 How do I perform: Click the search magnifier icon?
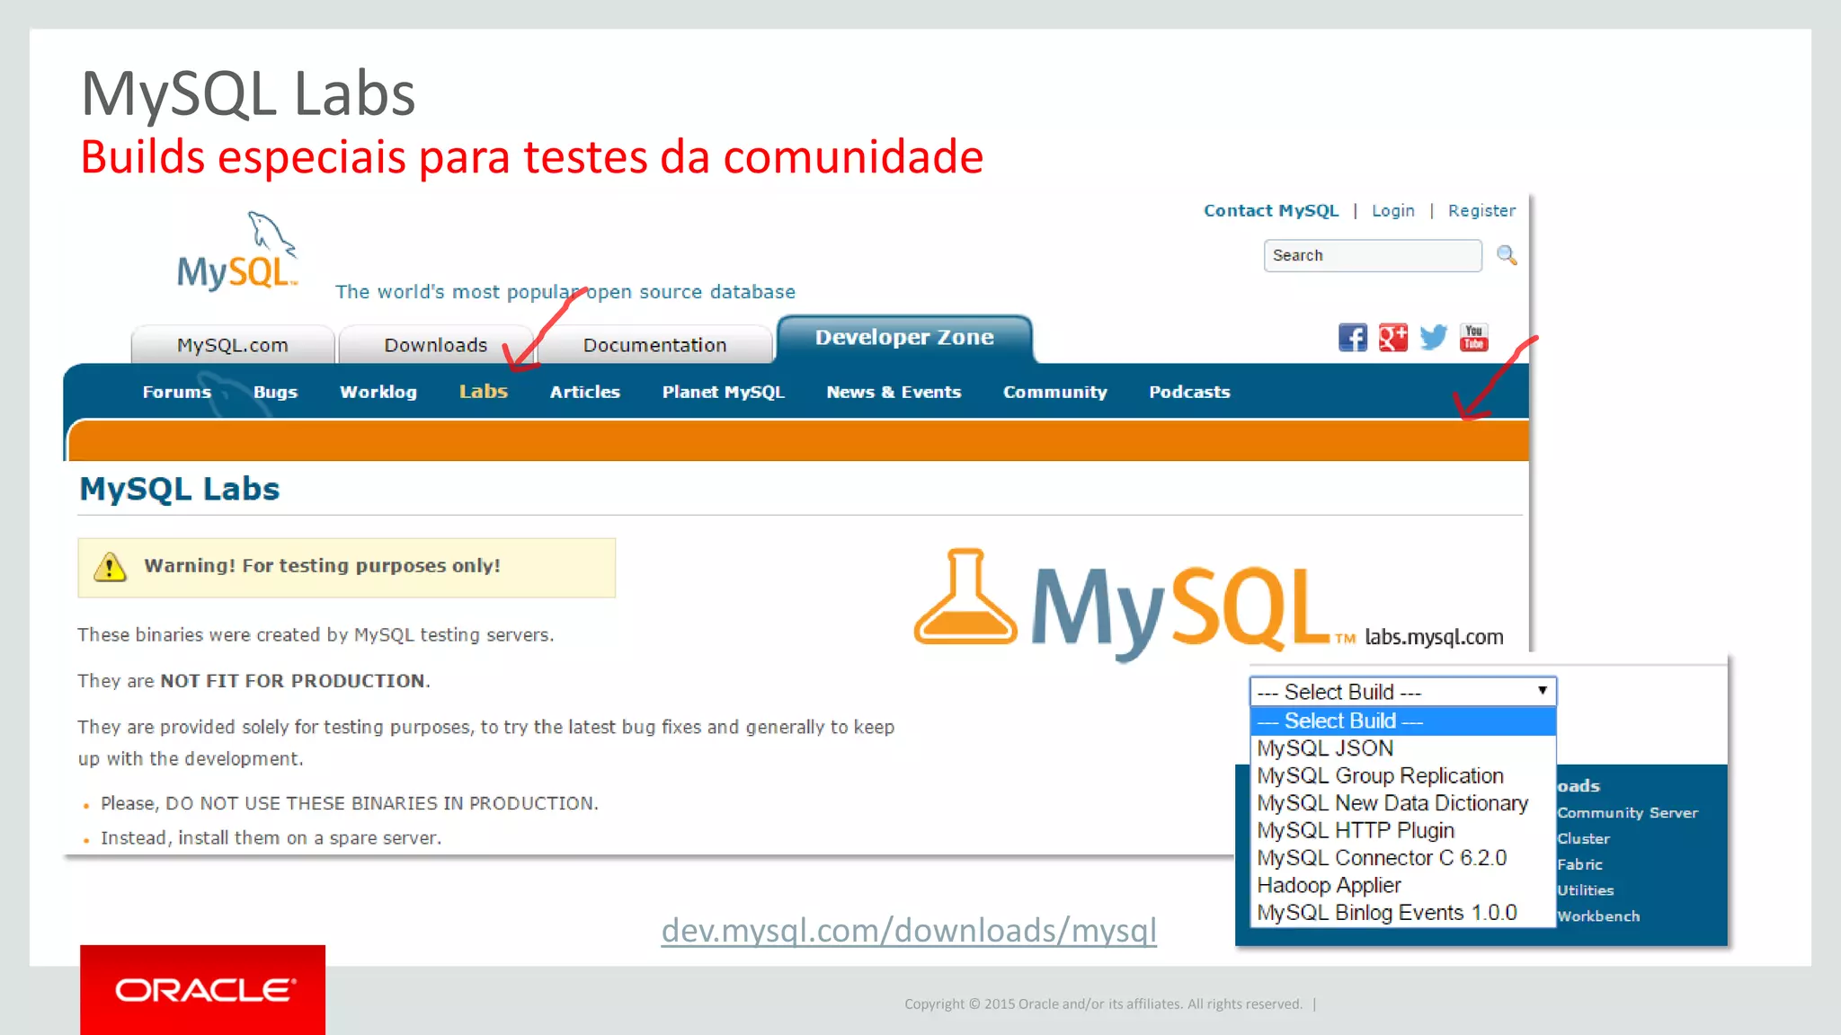click(x=1507, y=255)
